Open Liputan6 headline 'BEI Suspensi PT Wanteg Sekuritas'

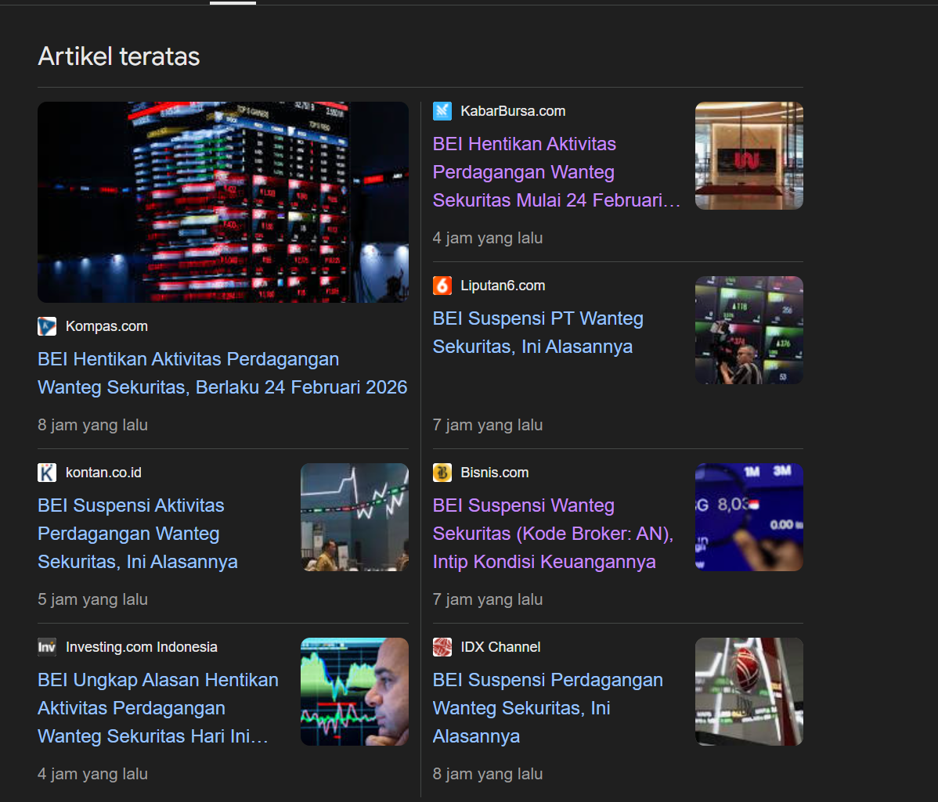538,333
